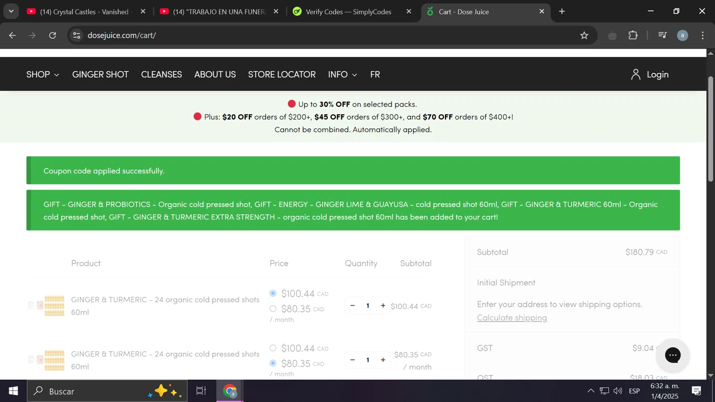Switch to the Verify Codes — SimplyCodes tab
Image resolution: width=715 pixels, height=402 pixels.
[x=348, y=11]
